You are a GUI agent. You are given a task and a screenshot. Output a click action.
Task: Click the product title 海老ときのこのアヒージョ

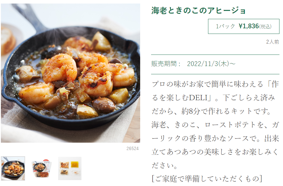tap(198, 10)
